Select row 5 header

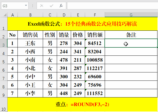point(3,60)
